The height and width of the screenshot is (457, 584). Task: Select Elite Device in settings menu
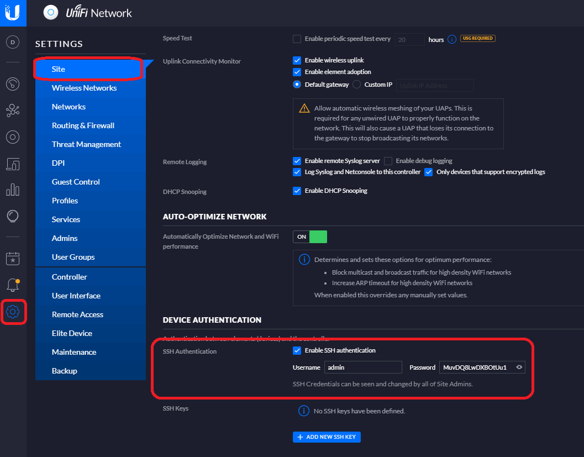(91, 333)
